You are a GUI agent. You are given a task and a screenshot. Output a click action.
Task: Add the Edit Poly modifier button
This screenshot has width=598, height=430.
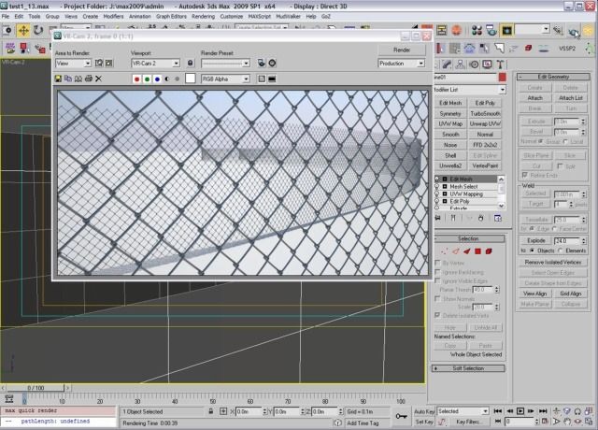click(x=485, y=103)
